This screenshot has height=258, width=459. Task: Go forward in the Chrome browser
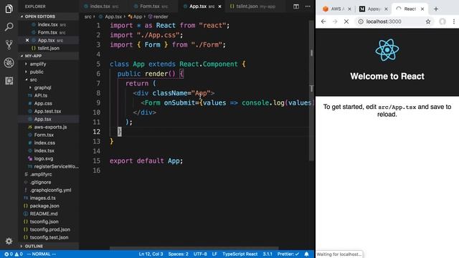coord(335,21)
